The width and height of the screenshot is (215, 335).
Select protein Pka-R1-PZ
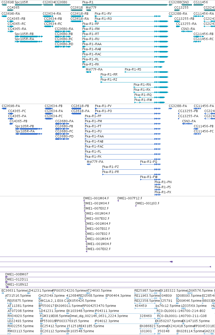(110, 167)
